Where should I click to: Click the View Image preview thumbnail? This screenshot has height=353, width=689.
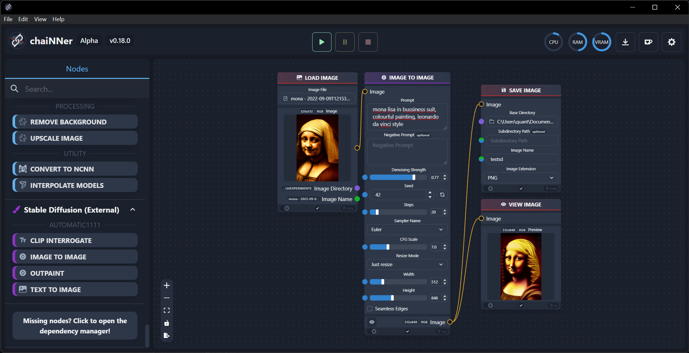tap(521, 266)
